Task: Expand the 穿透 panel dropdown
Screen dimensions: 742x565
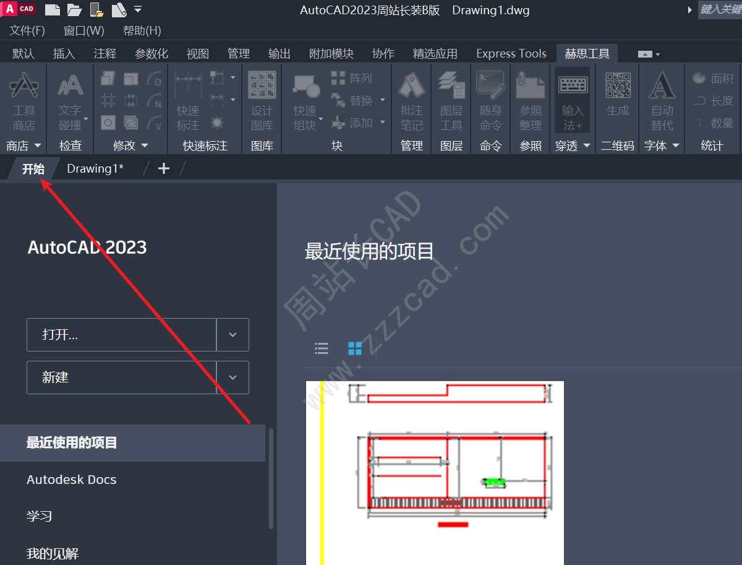Action: [x=586, y=145]
